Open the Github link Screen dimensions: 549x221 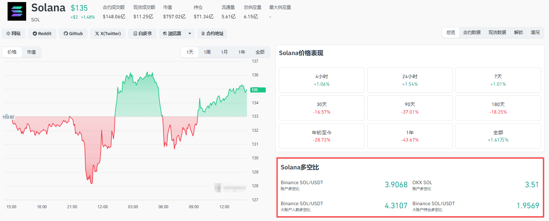click(x=73, y=33)
